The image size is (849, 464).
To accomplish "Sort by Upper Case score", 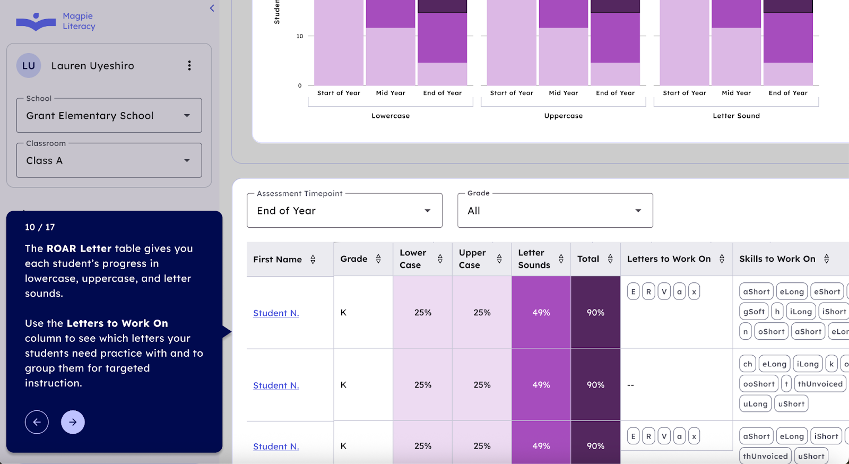I will (499, 259).
